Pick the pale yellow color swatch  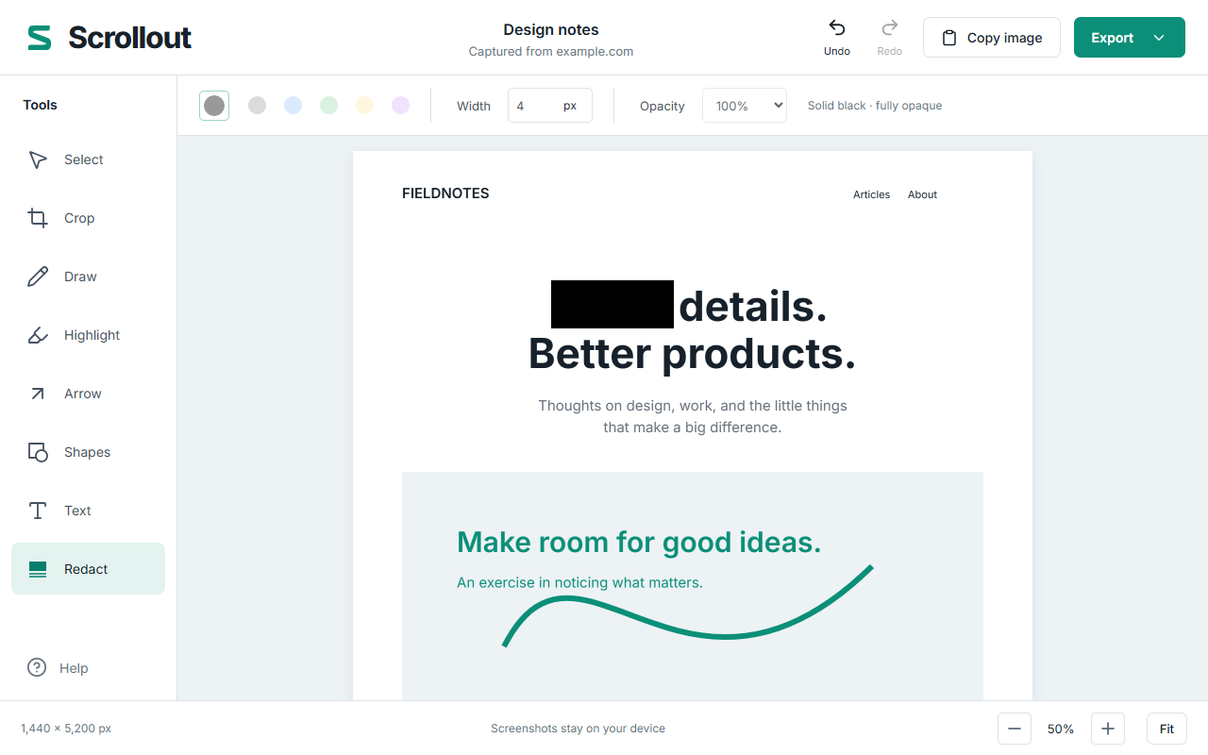[364, 106]
